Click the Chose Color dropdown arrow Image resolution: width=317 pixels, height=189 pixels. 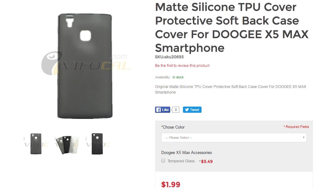[303, 137]
